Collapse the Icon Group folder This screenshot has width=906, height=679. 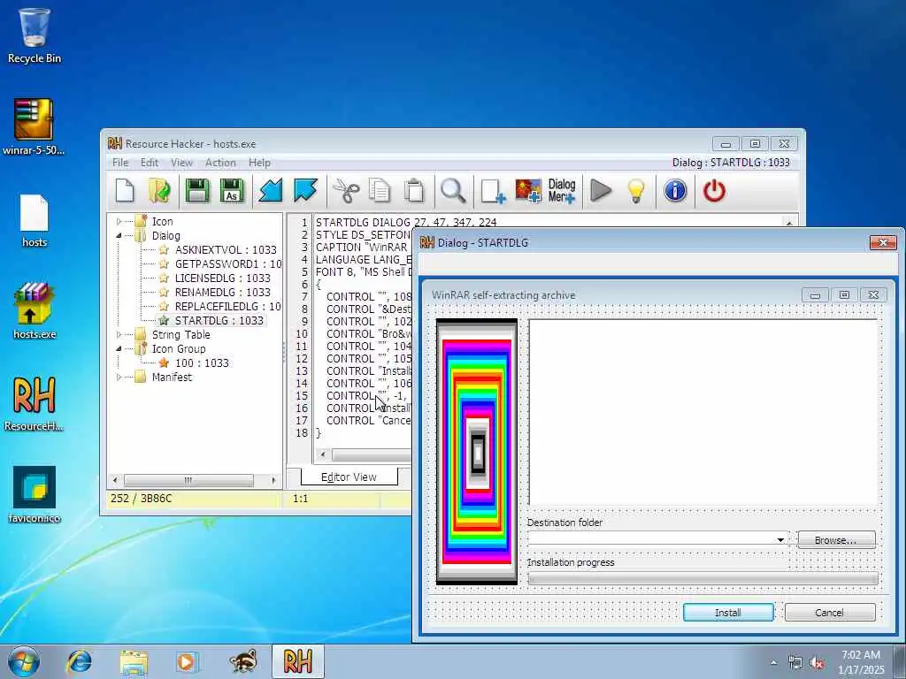point(119,348)
